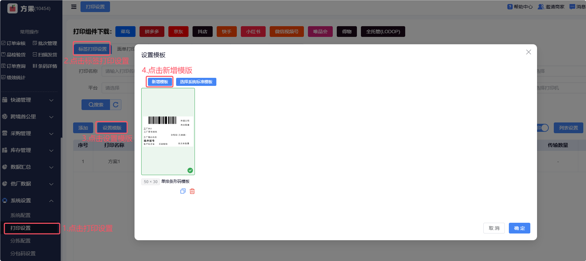
Task: Switch to 标签打印设置 tab
Action: point(92,49)
